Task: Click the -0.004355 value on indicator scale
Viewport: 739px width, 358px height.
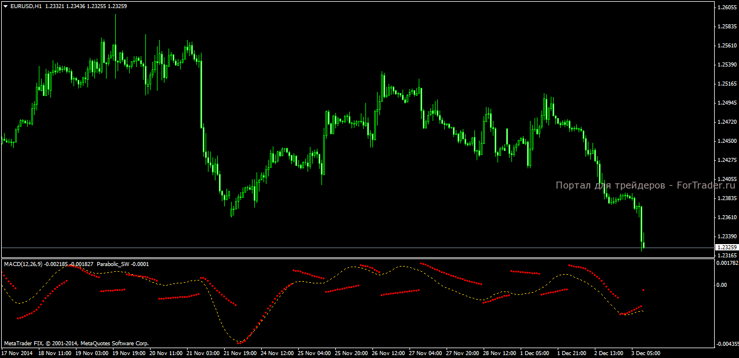Action: click(x=727, y=344)
